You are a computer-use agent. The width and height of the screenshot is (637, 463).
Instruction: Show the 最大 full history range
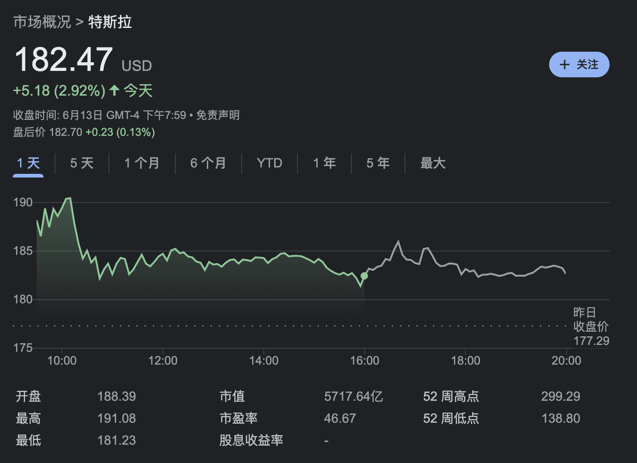432,163
